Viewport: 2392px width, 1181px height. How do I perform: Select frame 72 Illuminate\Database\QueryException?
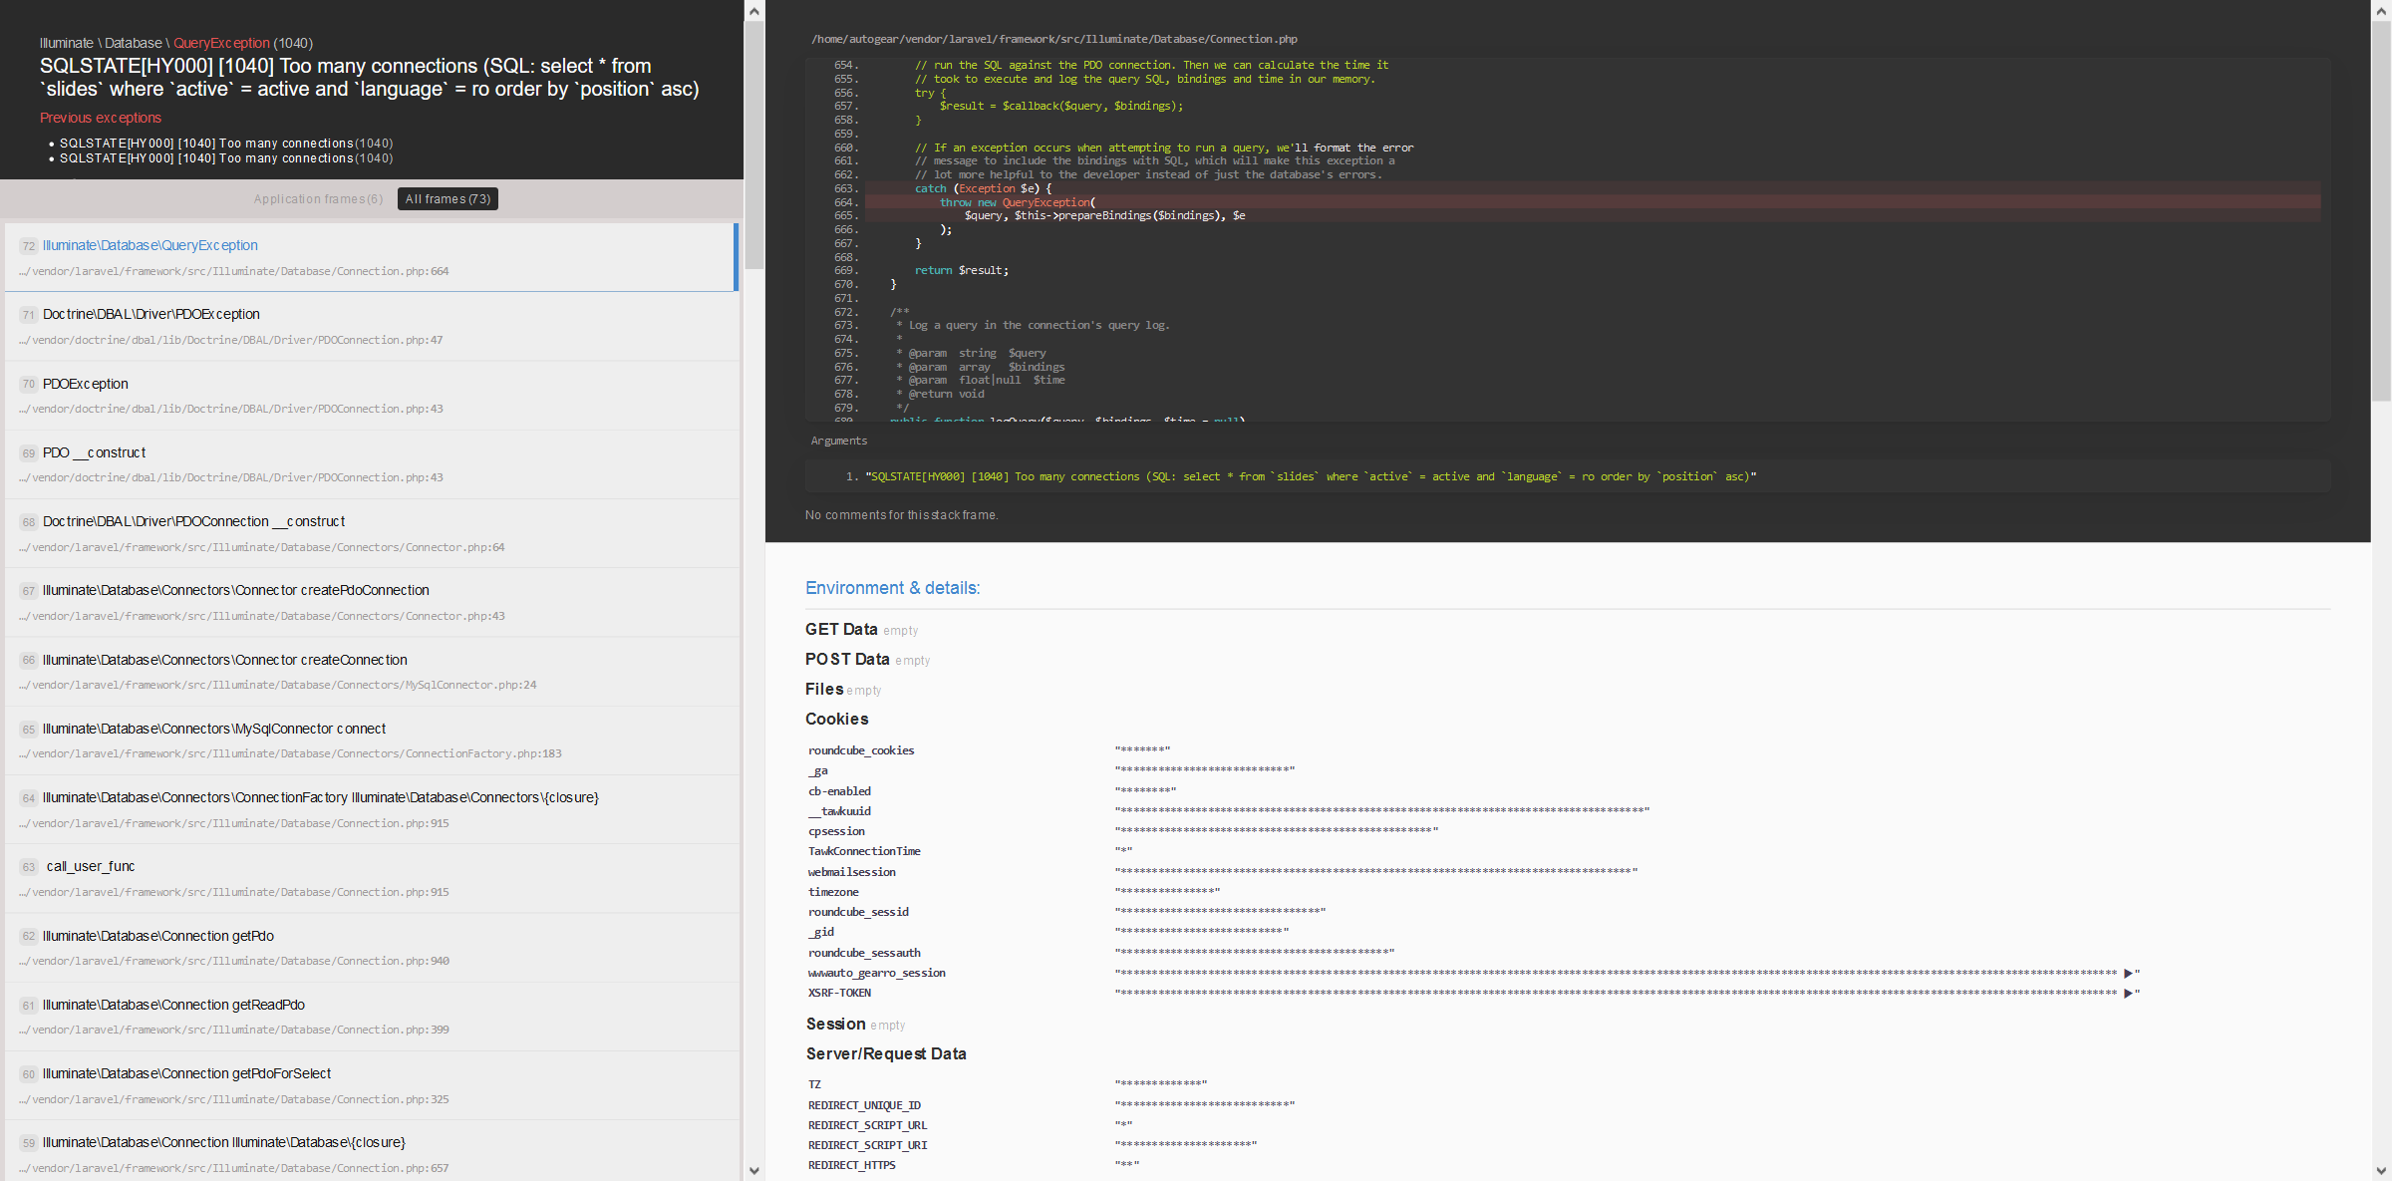[370, 257]
